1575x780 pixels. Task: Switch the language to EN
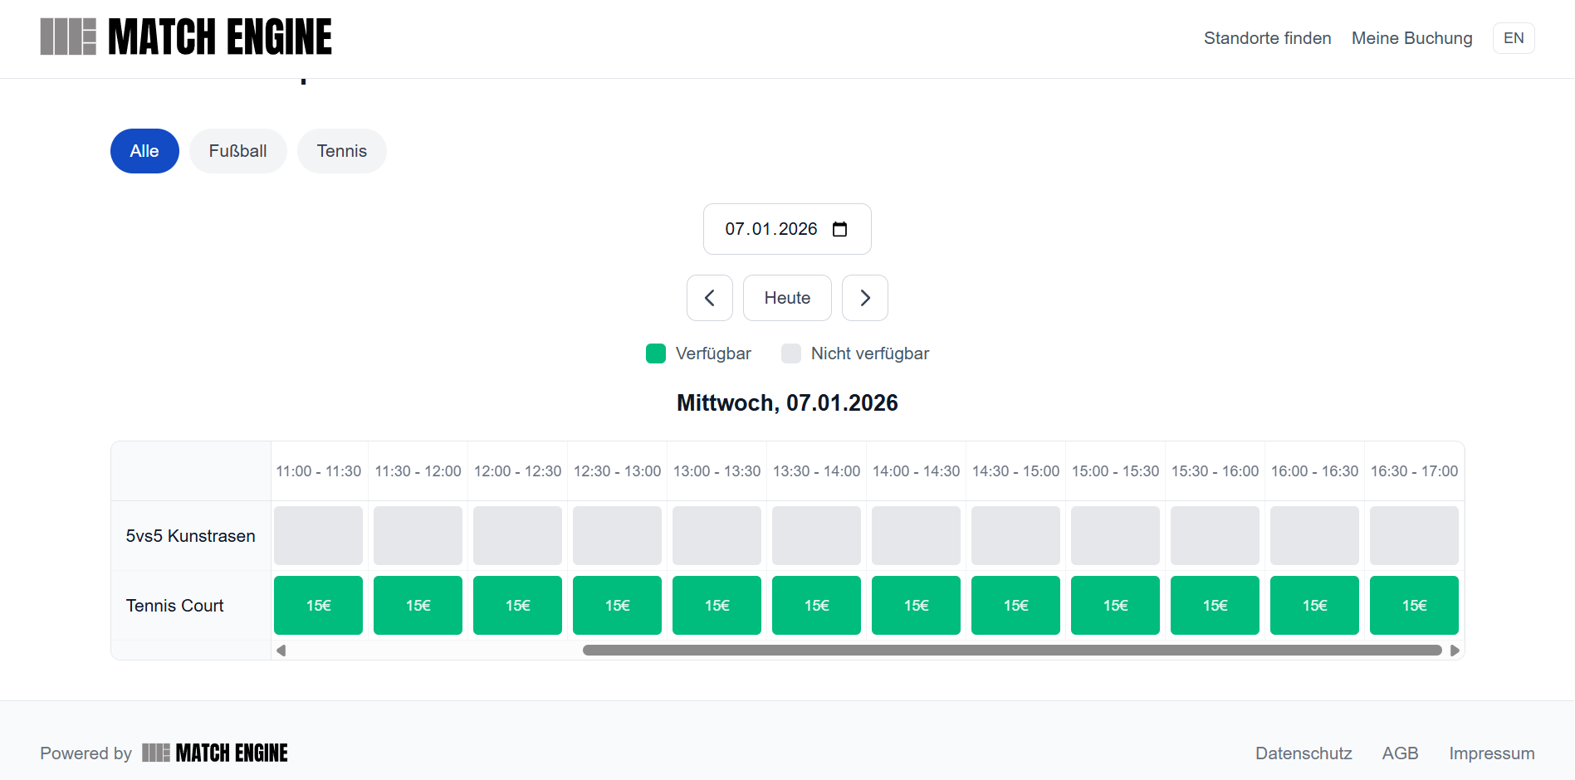1513,37
